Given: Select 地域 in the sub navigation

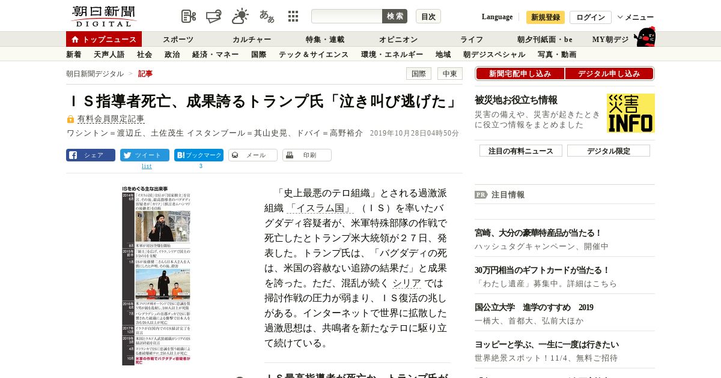Looking at the screenshot, I should point(443,55).
